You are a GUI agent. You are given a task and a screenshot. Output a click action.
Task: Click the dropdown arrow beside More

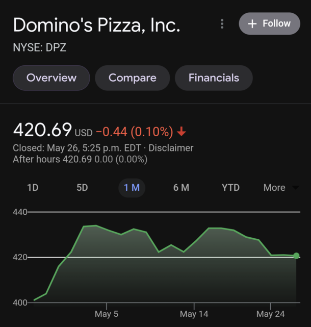(x=296, y=188)
